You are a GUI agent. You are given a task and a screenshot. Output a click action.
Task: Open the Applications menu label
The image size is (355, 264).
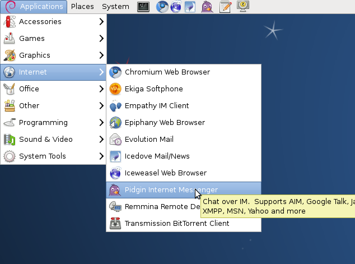click(41, 7)
